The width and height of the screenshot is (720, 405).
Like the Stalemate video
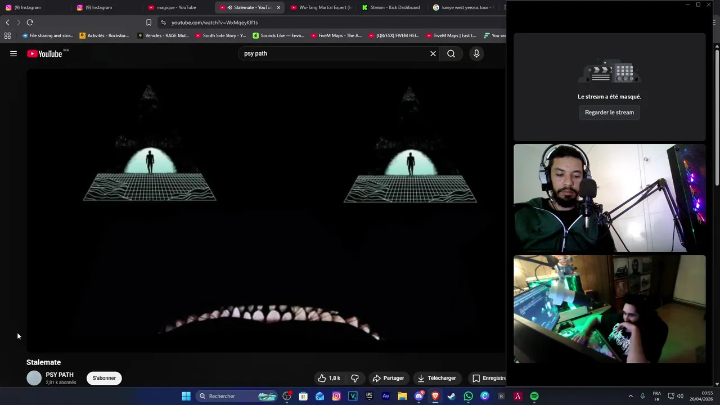point(329,378)
